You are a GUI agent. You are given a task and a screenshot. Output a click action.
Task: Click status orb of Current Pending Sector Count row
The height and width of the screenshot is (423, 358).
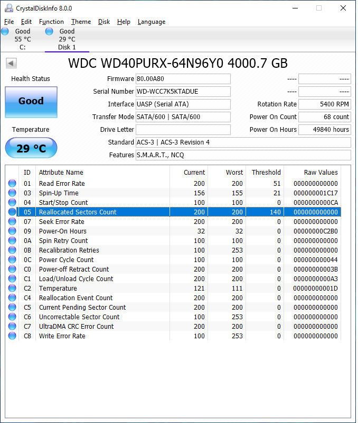tap(12, 307)
